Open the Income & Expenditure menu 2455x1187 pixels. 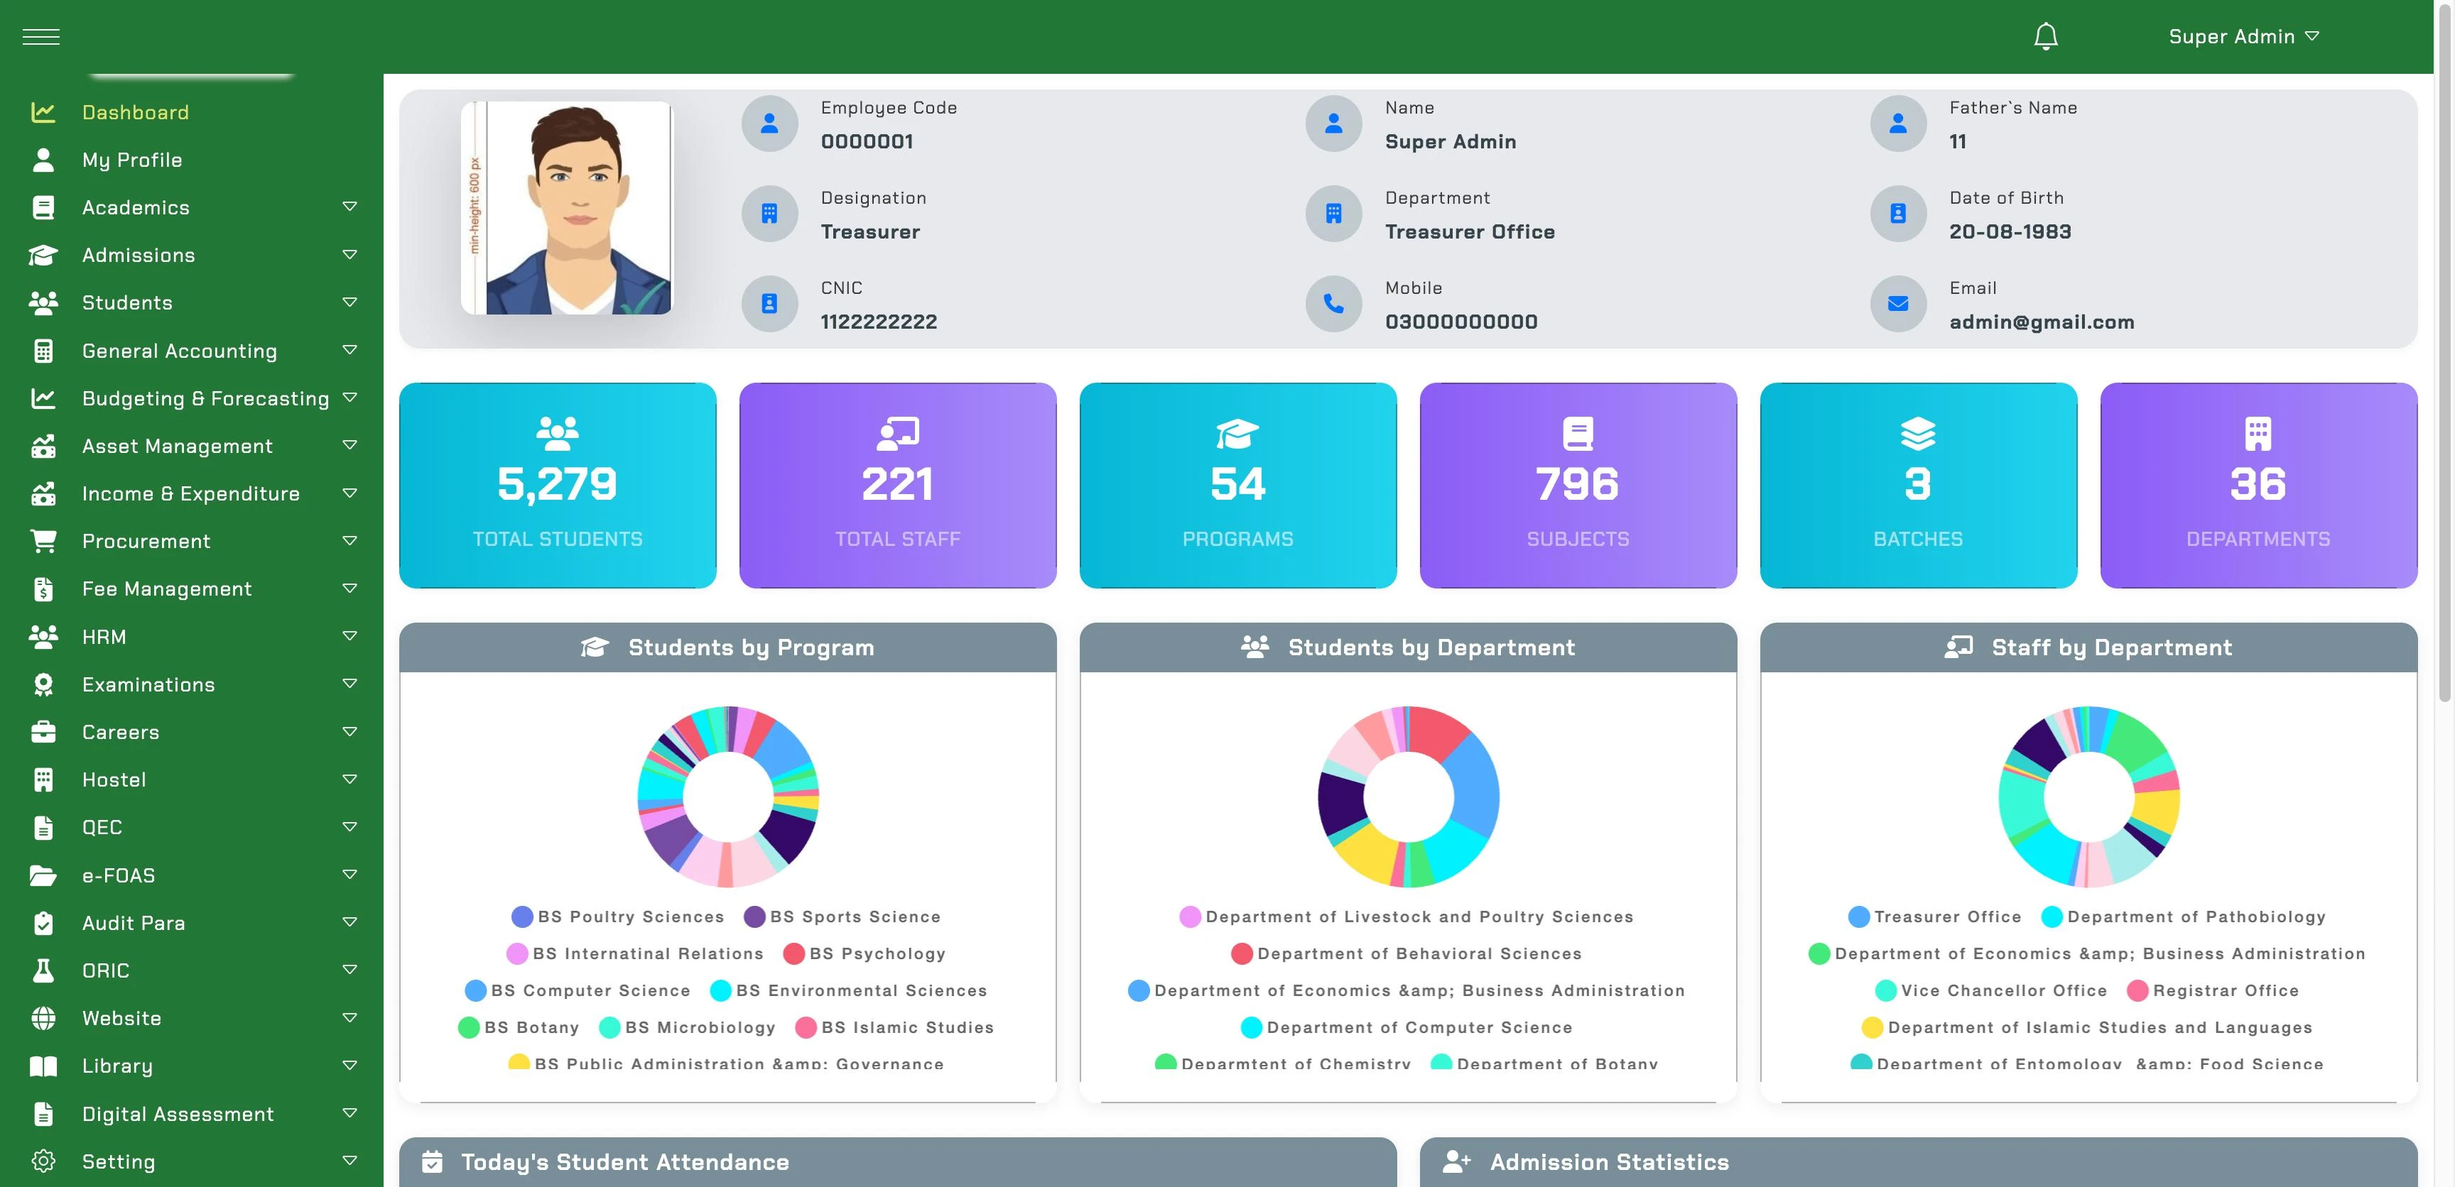[x=190, y=493]
